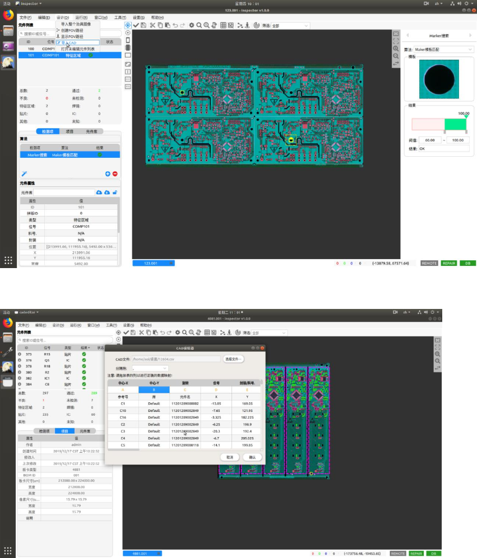The width and height of the screenshot is (477, 558).
Task: Click the redo arrow in the 123.001 window toolbar
Action: click(x=183, y=25)
